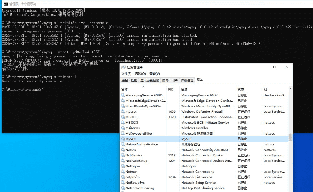The width and height of the screenshot is (313, 192).
Task: Click the NetSetupSvc service gear icon
Action: tap(123, 182)
